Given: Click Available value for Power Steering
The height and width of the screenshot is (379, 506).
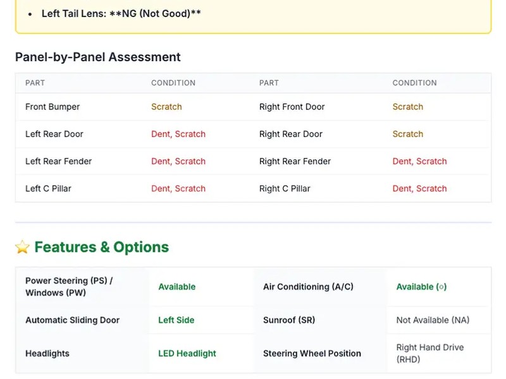Looking at the screenshot, I should coord(176,287).
